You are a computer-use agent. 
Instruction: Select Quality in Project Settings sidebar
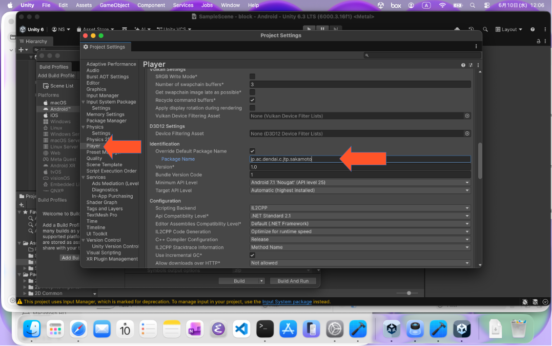tap(94, 158)
